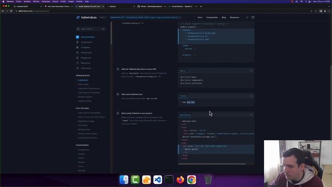The width and height of the screenshot is (332, 187).
Task: Copy the app.css code block
Action: coord(251,71)
